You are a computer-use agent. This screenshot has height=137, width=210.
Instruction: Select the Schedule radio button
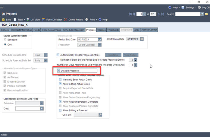coord(5,40)
